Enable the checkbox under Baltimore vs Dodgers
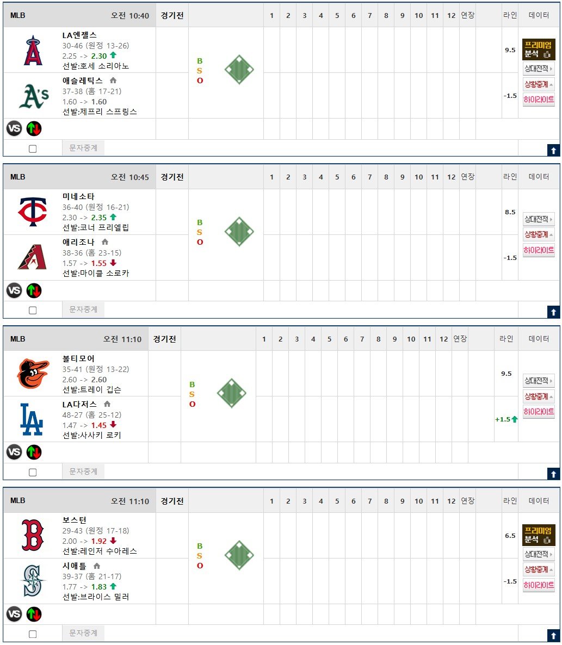Image resolution: width=562 pixels, height=645 pixels. (33, 472)
